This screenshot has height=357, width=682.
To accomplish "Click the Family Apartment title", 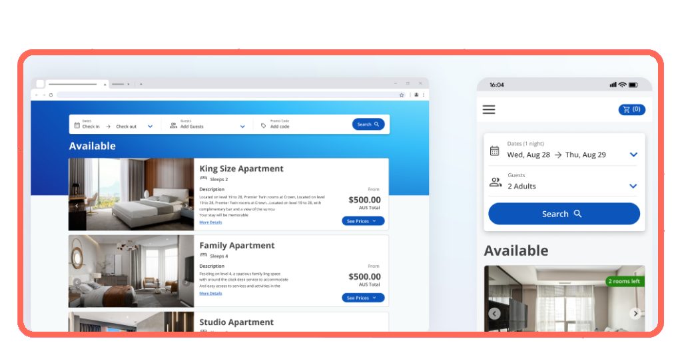I will 237,245.
